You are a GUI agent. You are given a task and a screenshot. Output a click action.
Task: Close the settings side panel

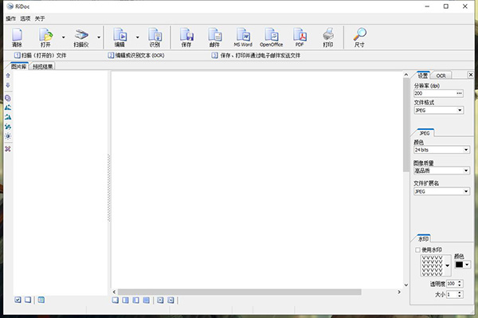tap(470, 75)
